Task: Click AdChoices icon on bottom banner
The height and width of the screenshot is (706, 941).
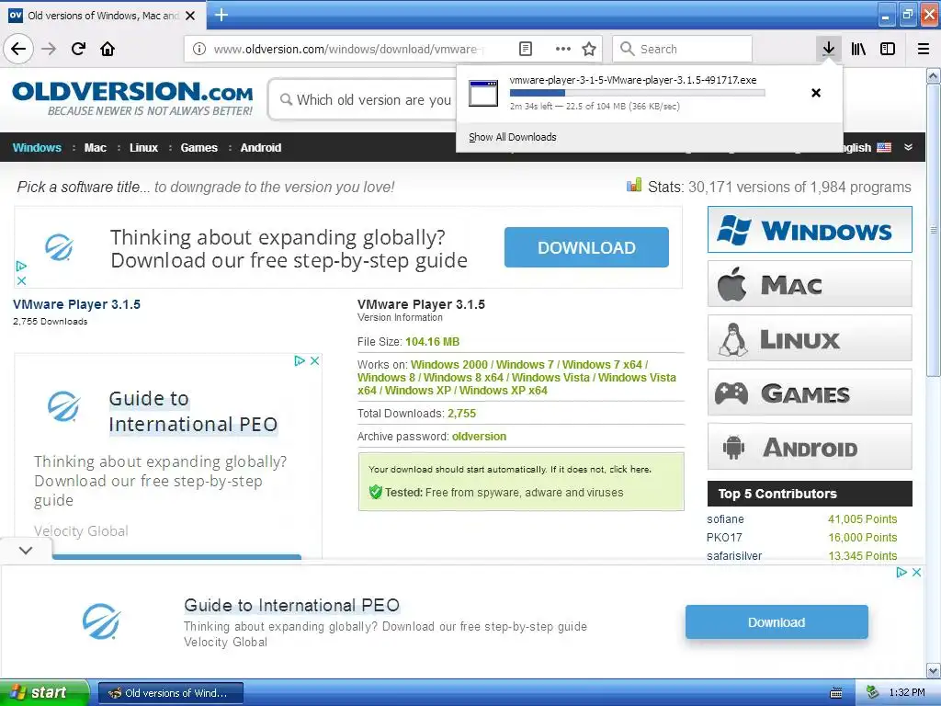Action: pyautogui.click(x=901, y=572)
